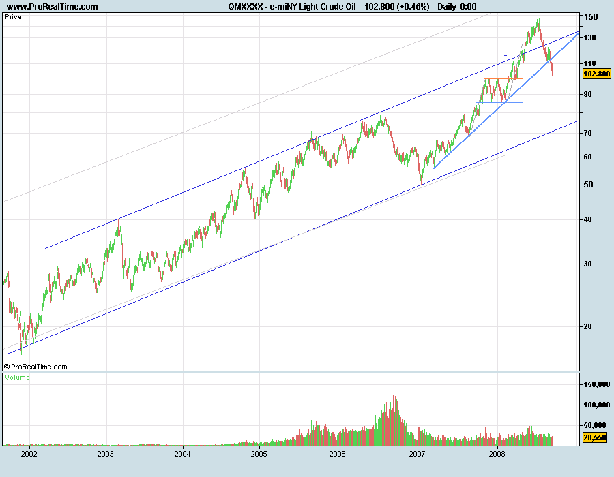The image size is (614, 477).
Task: Click the current price label 102.800 in header
Action: tap(379, 7)
